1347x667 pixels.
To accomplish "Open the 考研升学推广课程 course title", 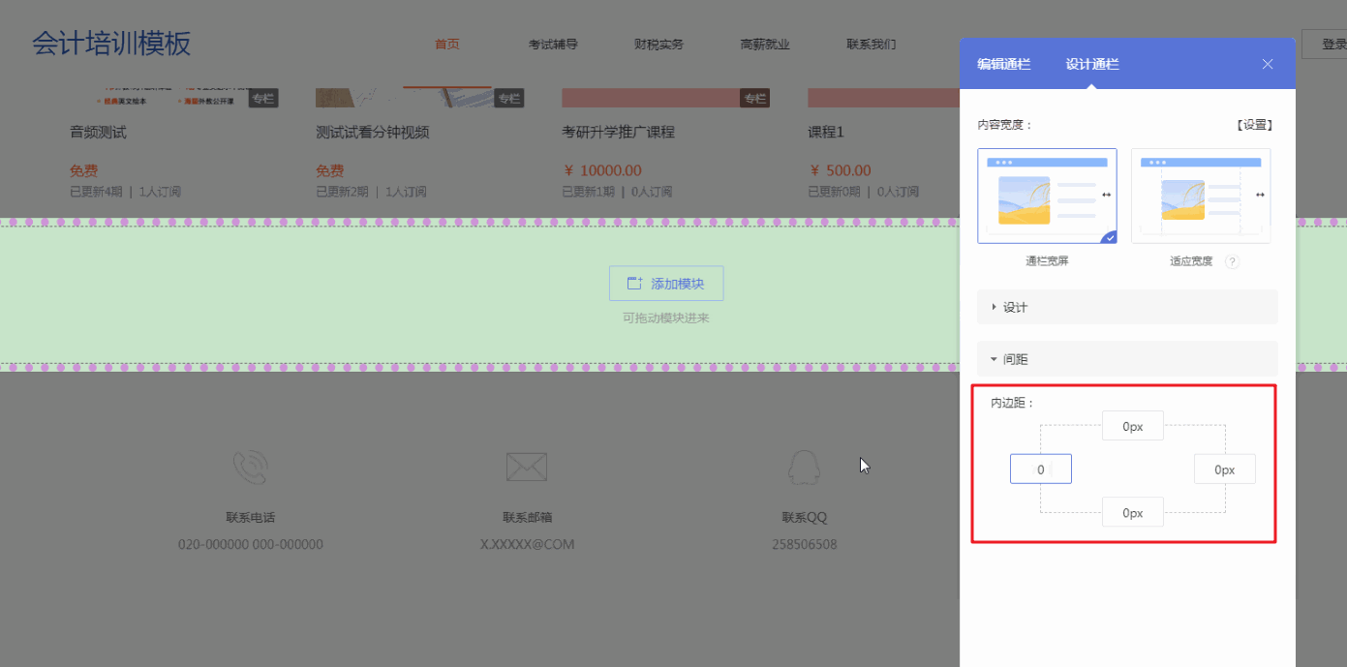I will [618, 133].
